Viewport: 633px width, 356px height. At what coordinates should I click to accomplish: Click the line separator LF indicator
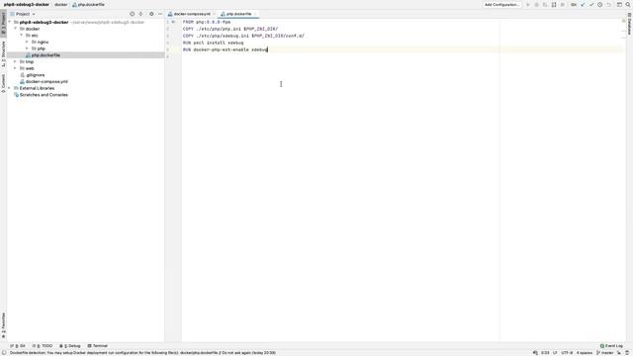tap(555, 353)
